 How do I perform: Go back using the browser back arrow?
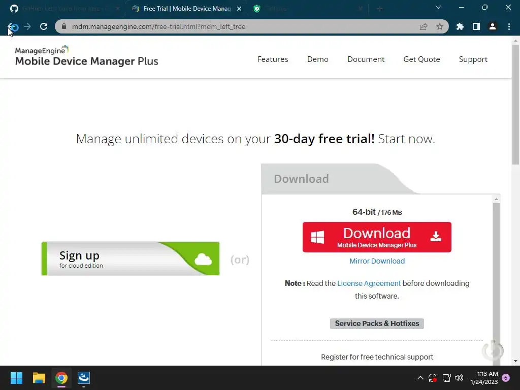pyautogui.click(x=12, y=26)
